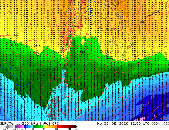Screen dimensions: 169x130
Task: Click the temperature color scale bar
Action: coord(41,127)
